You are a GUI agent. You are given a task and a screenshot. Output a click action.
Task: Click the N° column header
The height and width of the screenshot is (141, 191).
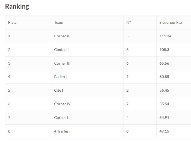[129, 22]
